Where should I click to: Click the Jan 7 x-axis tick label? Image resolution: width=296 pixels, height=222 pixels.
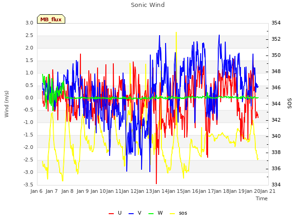(51, 191)
